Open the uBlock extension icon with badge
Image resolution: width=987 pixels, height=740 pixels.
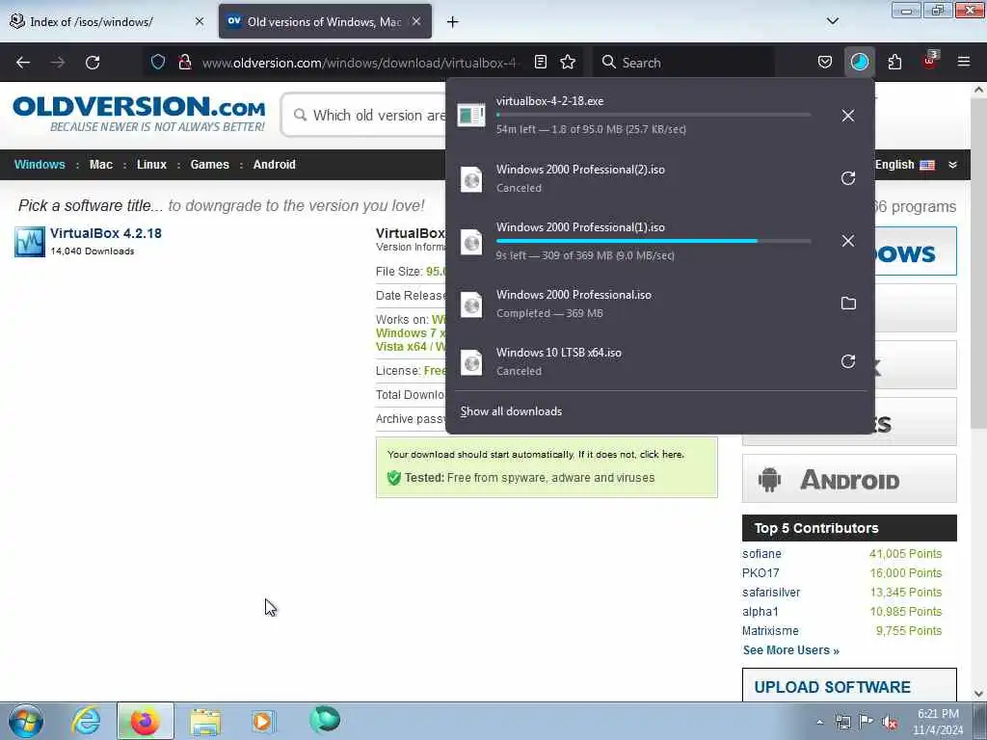[x=930, y=61]
